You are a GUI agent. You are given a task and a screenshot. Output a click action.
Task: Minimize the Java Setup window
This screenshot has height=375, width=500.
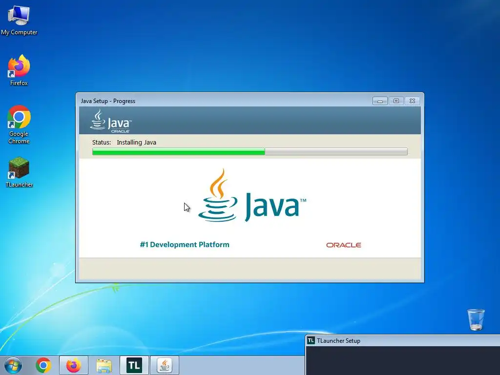[380, 101]
